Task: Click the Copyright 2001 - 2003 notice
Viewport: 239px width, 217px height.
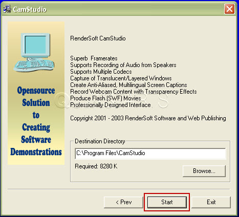Action: click(148, 118)
